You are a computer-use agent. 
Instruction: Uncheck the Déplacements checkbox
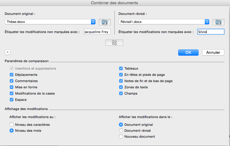[x=12, y=75]
